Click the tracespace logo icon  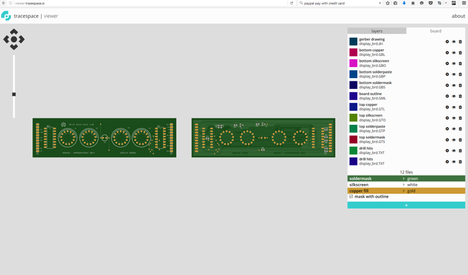pyautogui.click(x=6, y=16)
